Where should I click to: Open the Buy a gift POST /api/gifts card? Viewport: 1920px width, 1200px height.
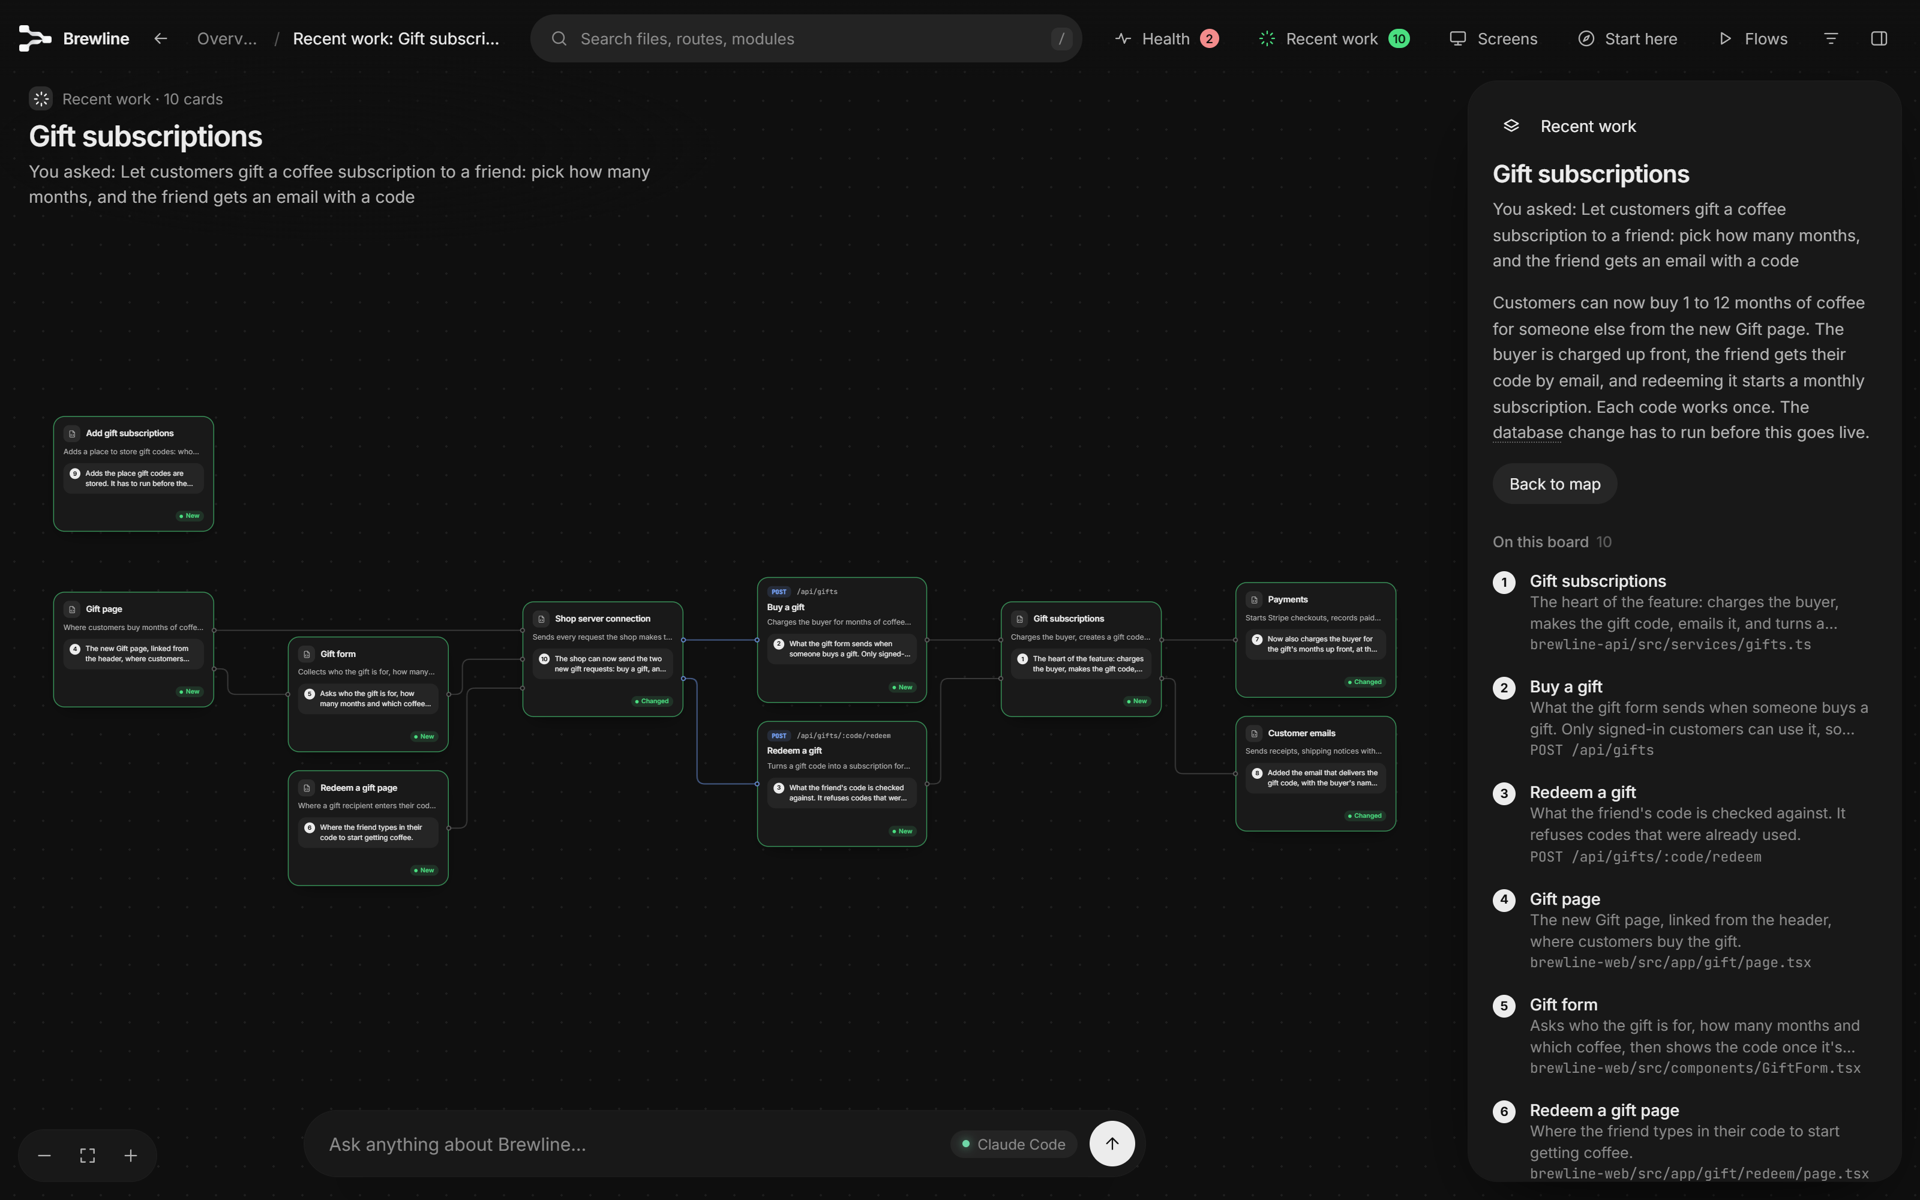(x=841, y=640)
